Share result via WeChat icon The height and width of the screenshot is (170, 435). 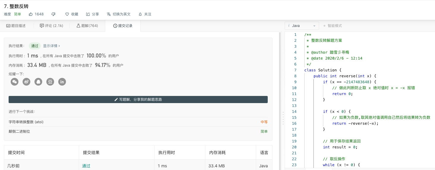point(15,82)
